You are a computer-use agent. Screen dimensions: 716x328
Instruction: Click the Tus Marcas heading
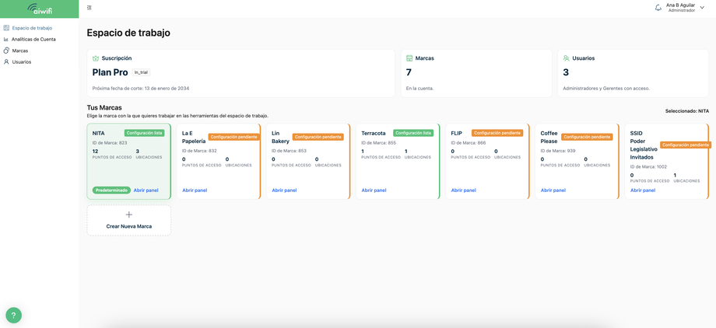coord(104,108)
